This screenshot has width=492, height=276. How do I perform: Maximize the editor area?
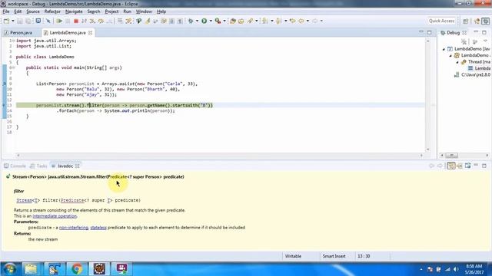coord(429,32)
